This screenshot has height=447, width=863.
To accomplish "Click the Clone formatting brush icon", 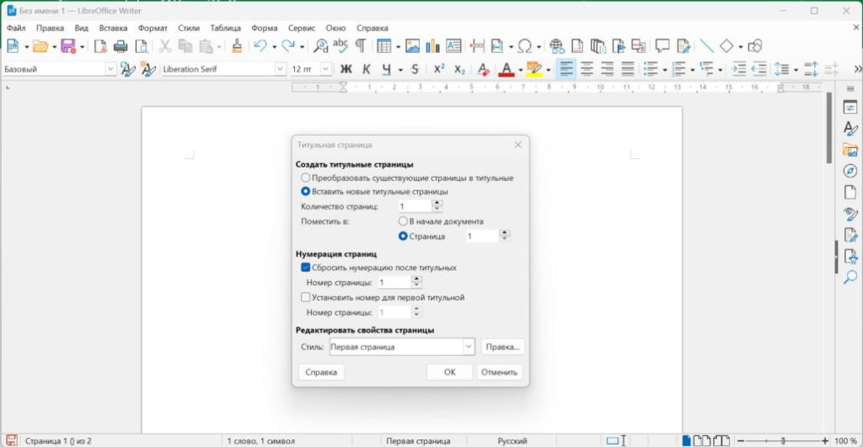I will (237, 46).
